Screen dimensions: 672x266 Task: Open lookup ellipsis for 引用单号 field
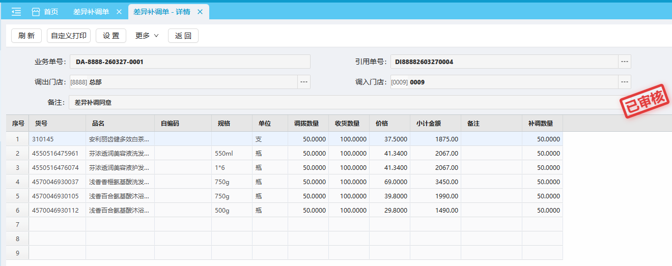625,62
